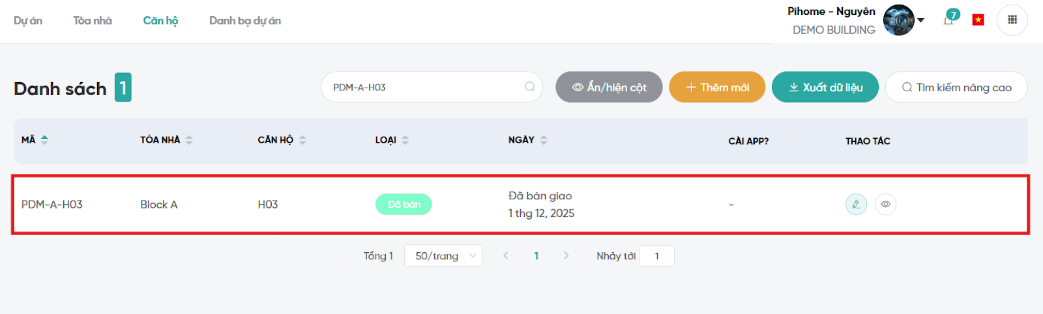
Task: Open the notification bell
Action: tap(948, 20)
